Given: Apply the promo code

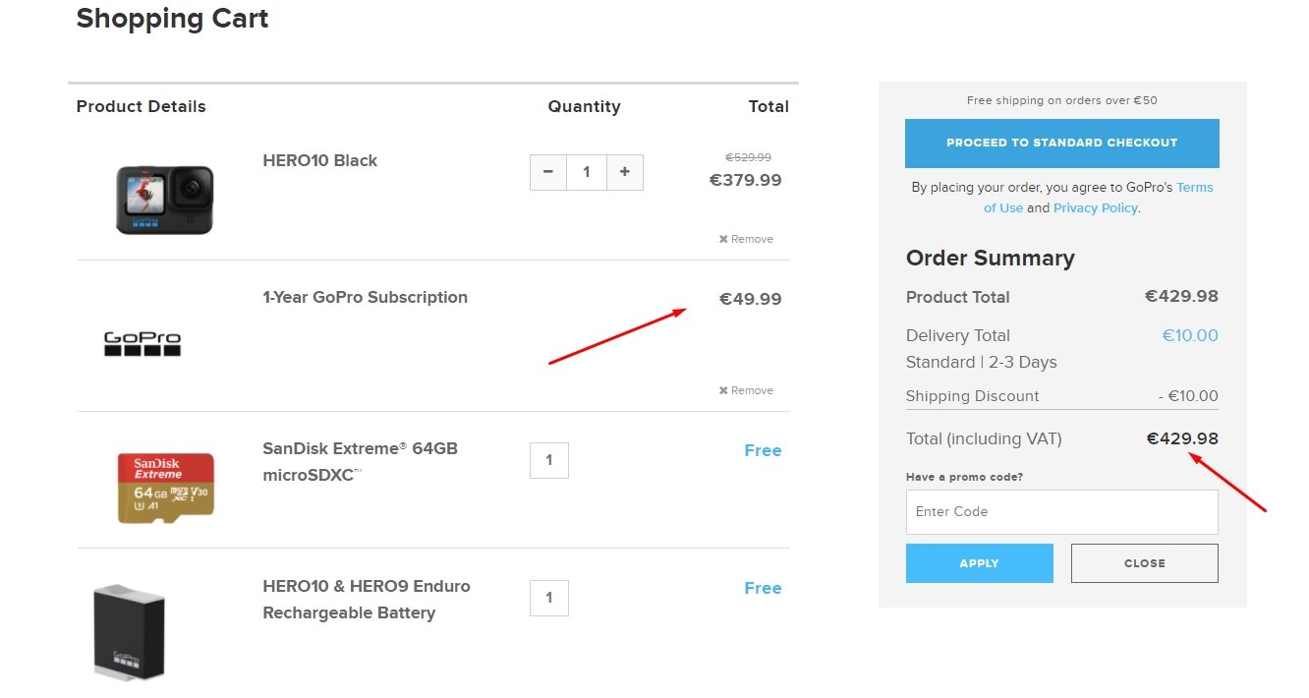Looking at the screenshot, I should click(x=979, y=563).
